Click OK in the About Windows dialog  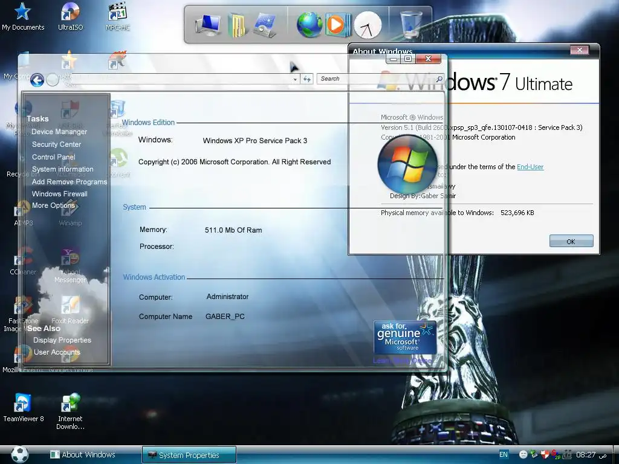[571, 241]
